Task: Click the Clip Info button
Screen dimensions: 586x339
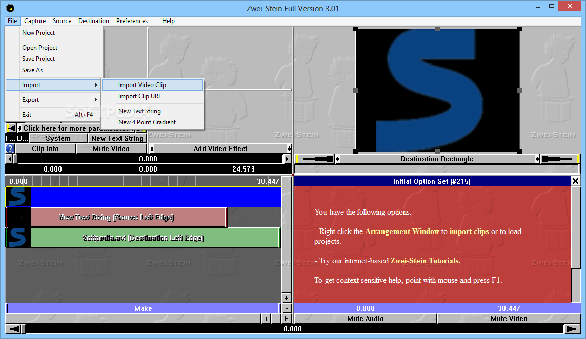Action: (45, 149)
